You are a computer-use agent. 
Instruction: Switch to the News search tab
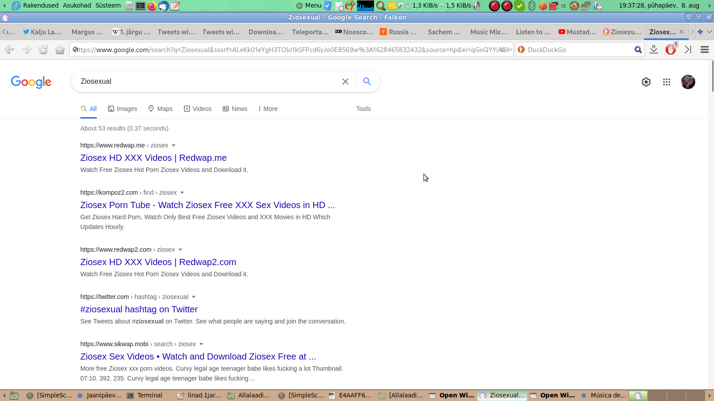click(x=235, y=109)
